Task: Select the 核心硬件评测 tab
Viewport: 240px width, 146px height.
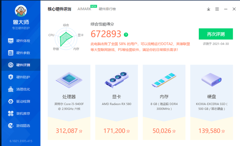Action: (59, 9)
